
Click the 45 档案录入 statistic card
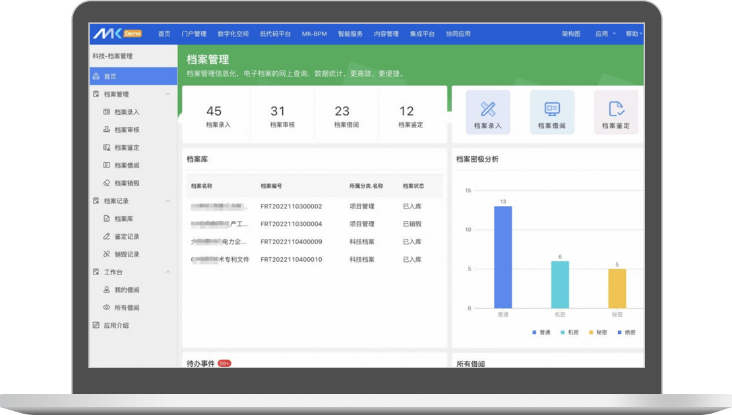pyautogui.click(x=216, y=115)
